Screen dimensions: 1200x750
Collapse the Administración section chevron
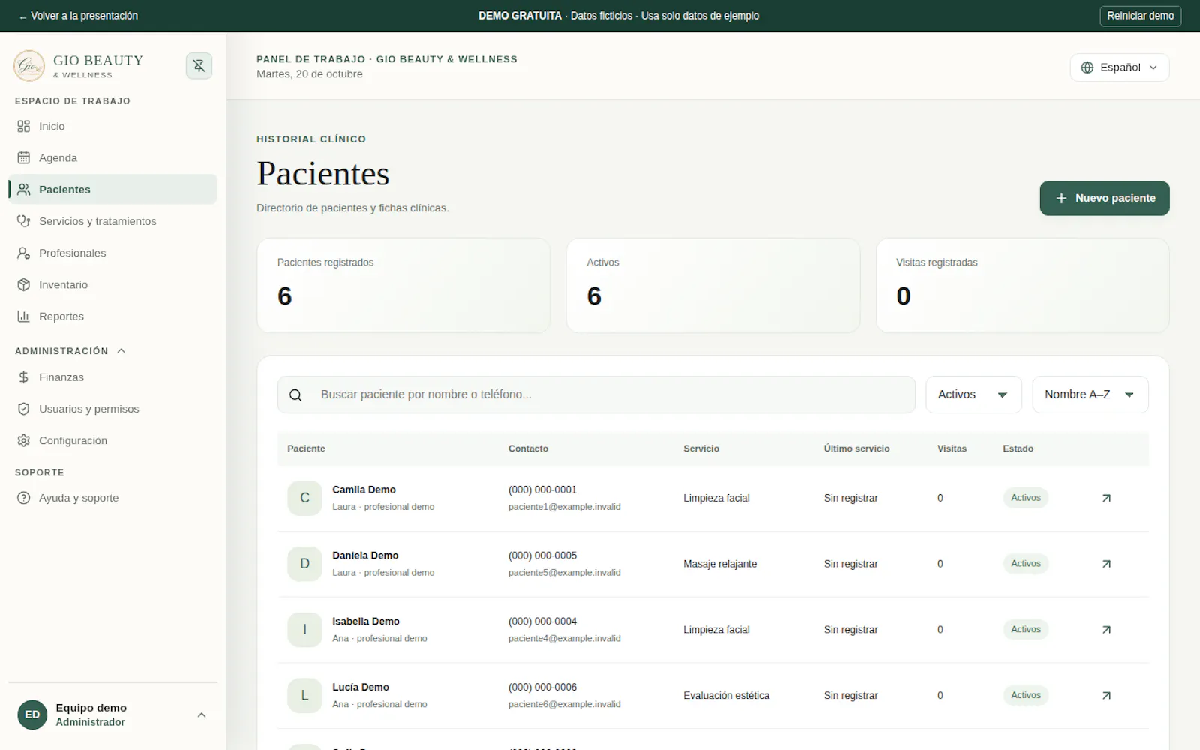121,351
